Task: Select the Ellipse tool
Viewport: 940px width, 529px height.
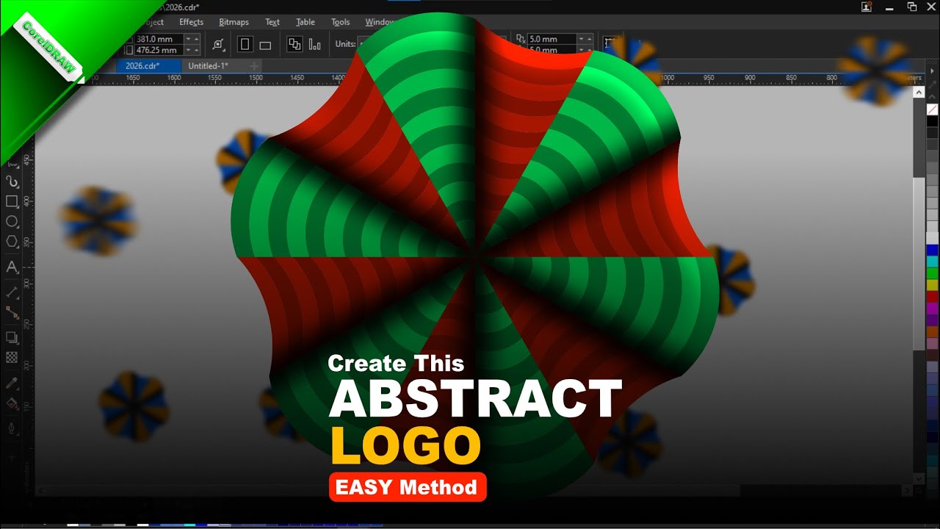Action: [x=12, y=221]
